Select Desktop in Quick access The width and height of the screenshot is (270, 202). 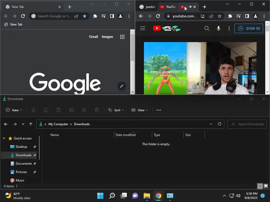point(21,147)
